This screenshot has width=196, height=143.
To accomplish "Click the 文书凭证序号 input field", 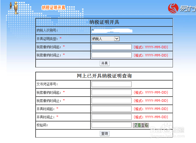I will (111, 84).
